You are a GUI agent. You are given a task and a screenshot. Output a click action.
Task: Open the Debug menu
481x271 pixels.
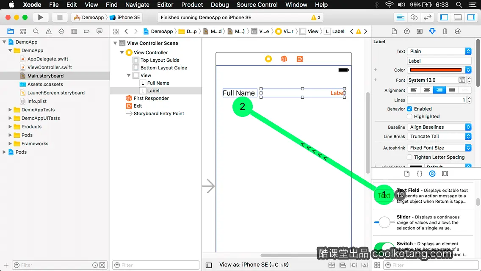tap(220, 5)
